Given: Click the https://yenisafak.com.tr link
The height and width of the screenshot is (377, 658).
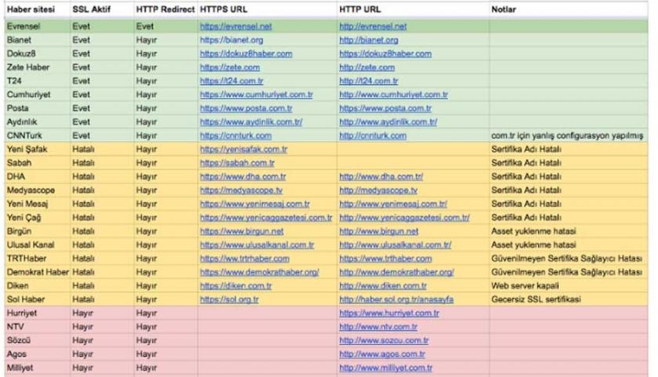Looking at the screenshot, I should (239, 149).
